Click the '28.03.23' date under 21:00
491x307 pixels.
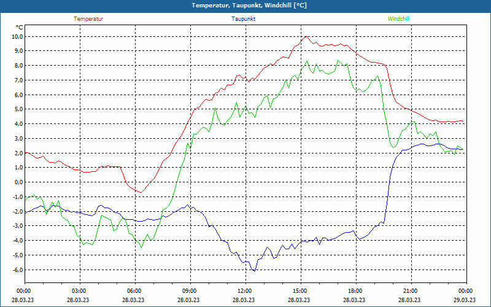click(x=409, y=300)
